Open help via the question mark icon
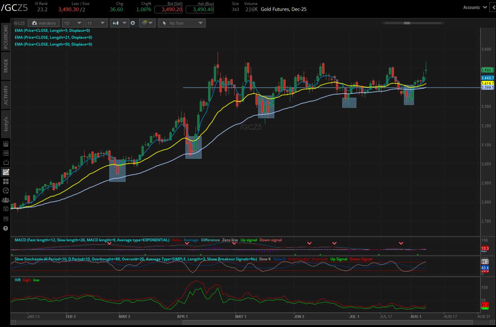 coord(5,228)
